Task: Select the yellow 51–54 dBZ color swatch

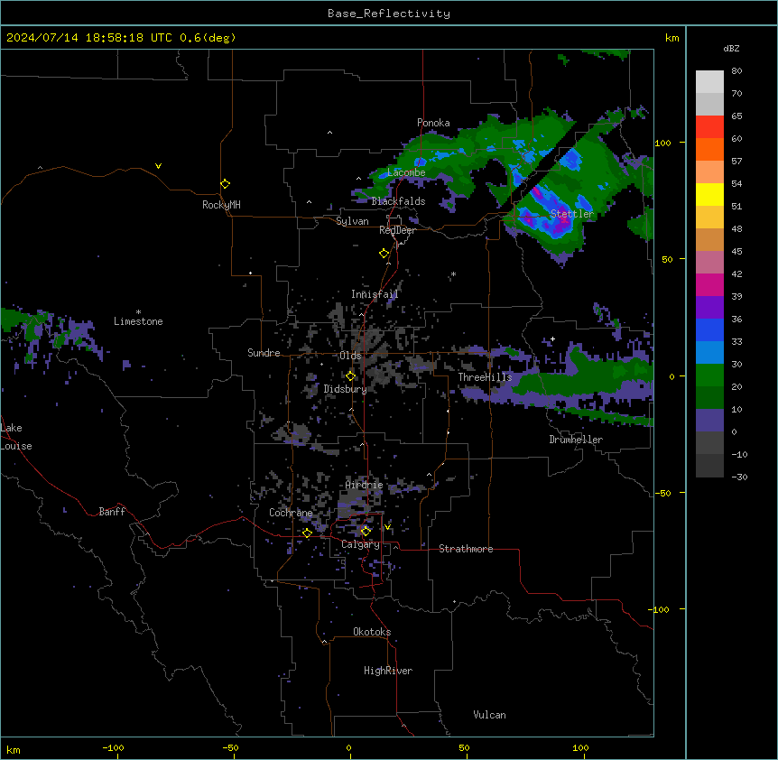Action: tap(709, 194)
